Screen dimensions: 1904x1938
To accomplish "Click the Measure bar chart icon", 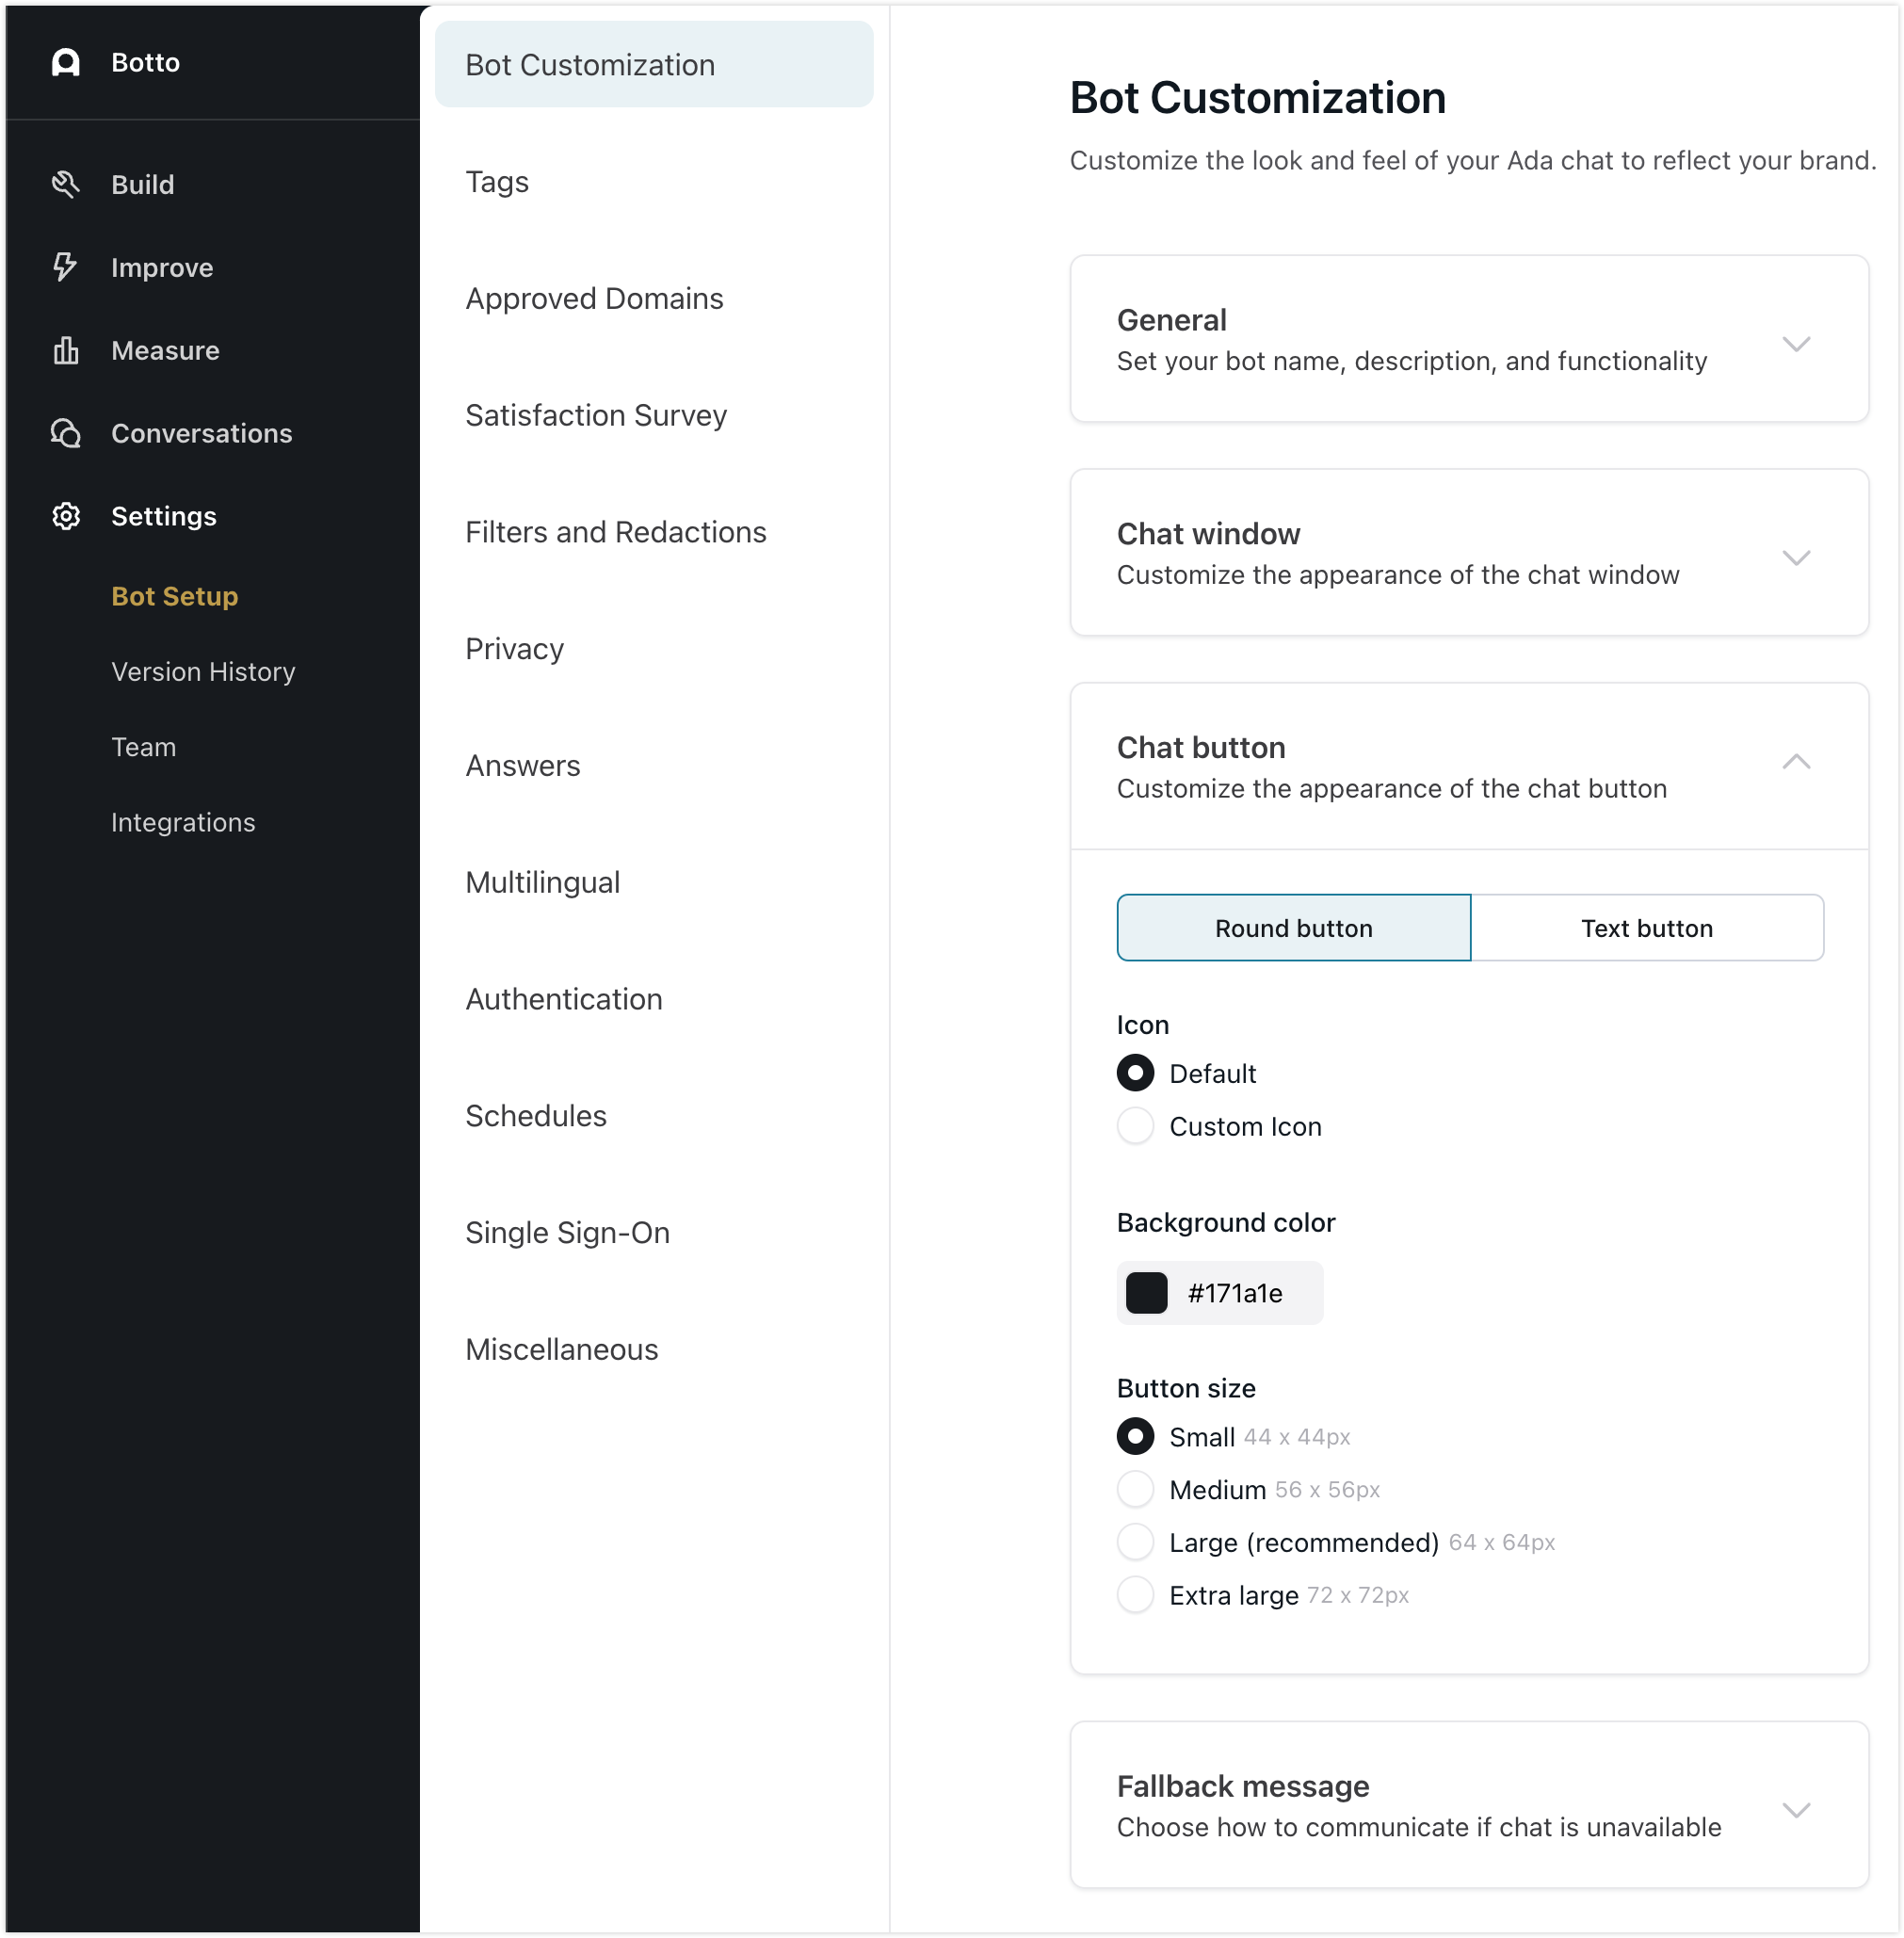I will [x=66, y=350].
